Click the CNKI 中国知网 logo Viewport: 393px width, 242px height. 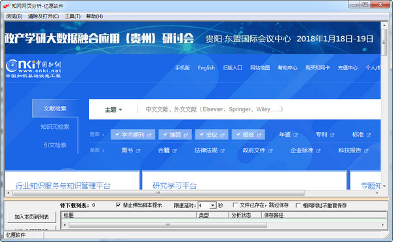[33, 69]
